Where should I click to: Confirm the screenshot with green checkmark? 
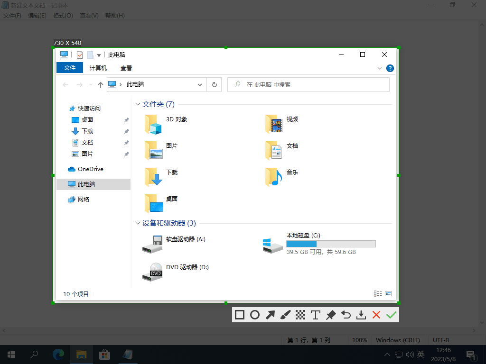(392, 315)
